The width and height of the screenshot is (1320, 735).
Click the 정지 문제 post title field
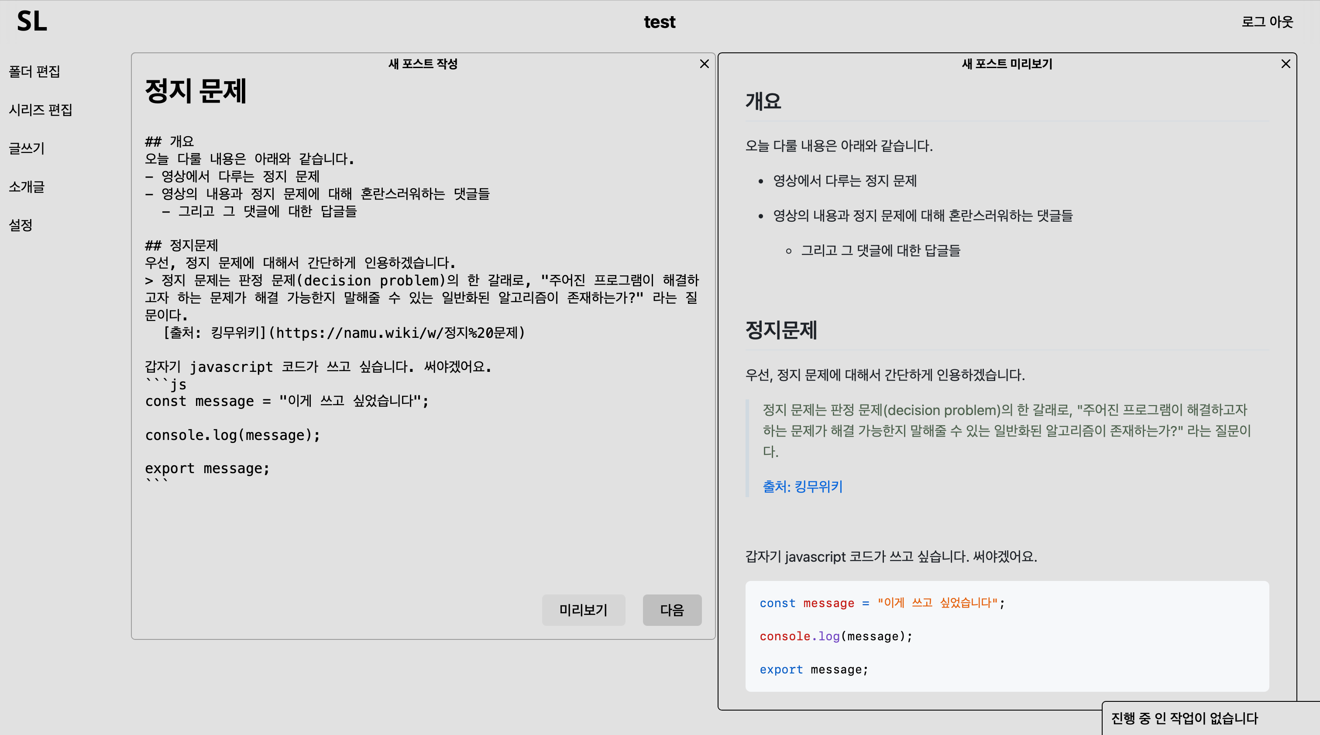coord(196,91)
